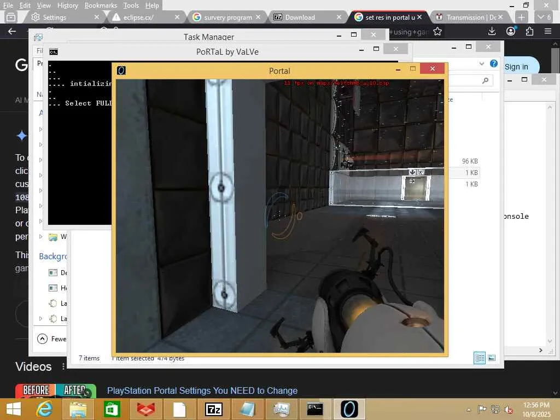560x420 pixels.
Task: Open the browser View menu
Action: (x=44, y=5)
